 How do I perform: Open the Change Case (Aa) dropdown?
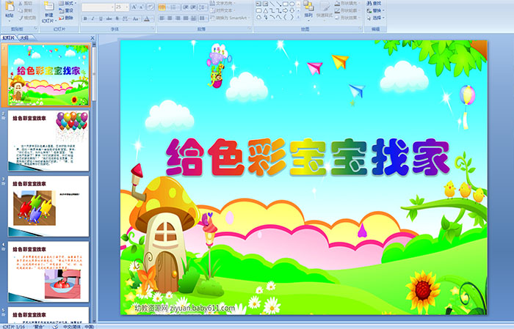136,18
